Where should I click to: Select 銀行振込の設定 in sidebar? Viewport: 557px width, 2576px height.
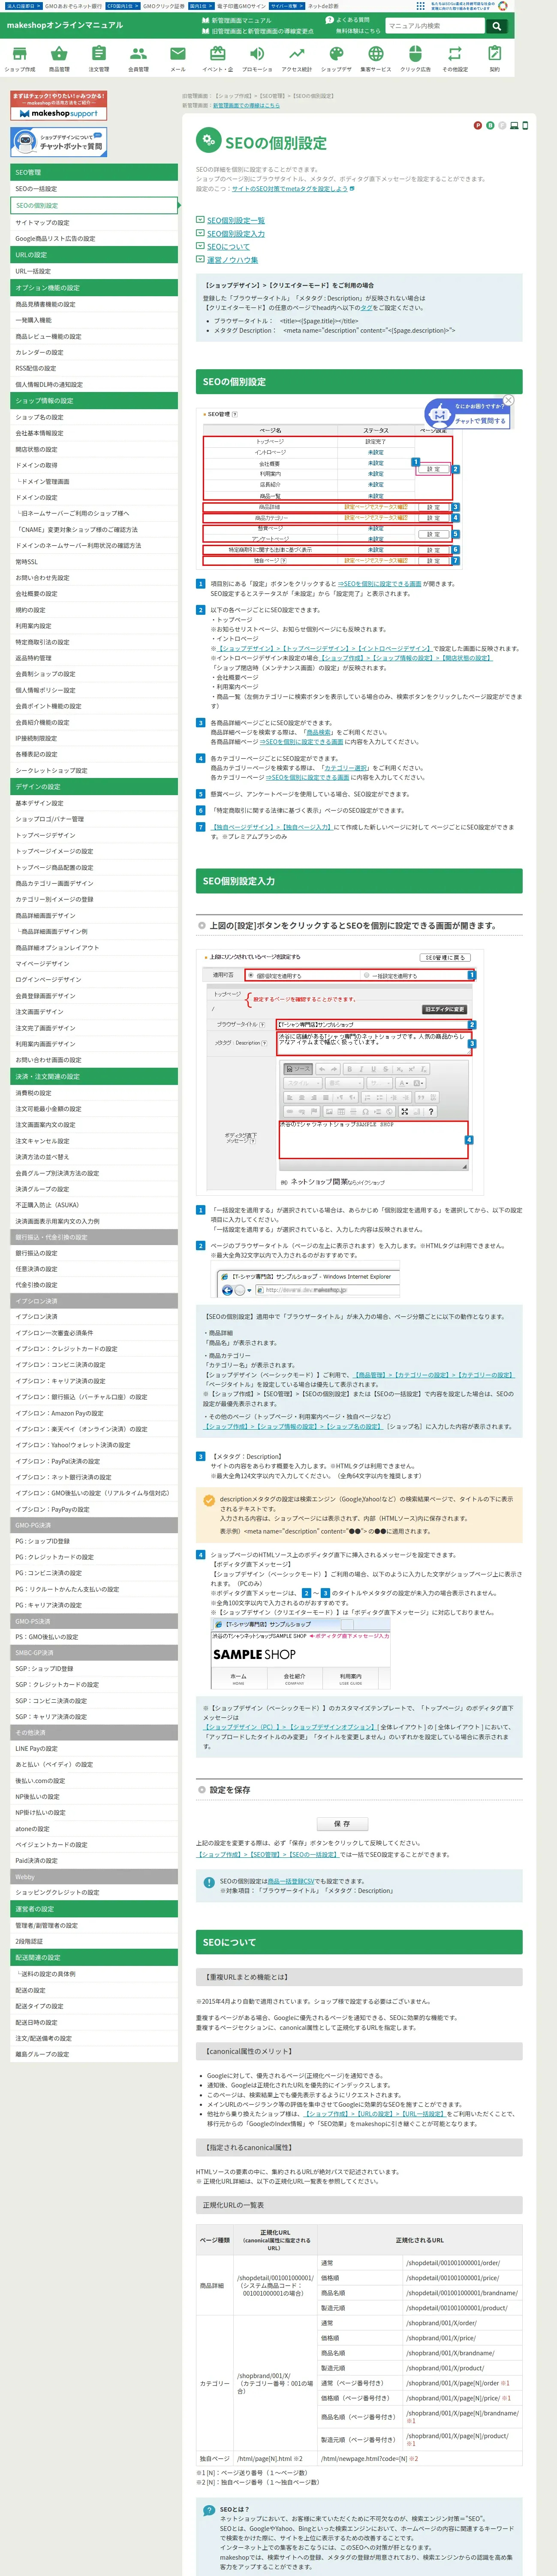94,1253
